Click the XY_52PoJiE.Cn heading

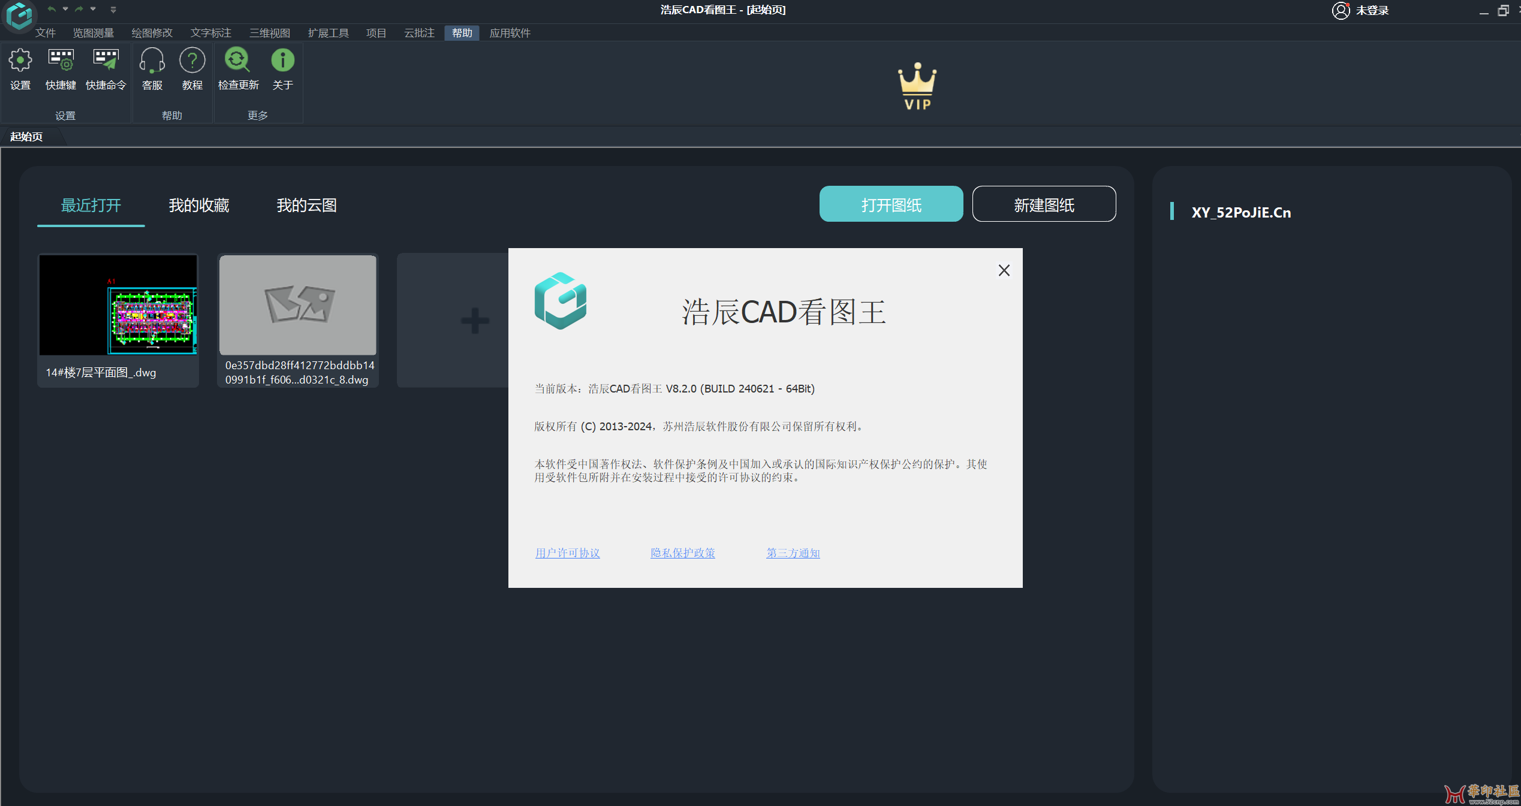(1241, 212)
